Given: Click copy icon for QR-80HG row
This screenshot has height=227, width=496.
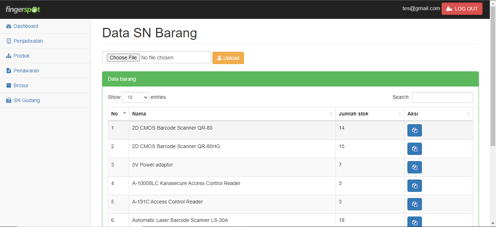Looking at the screenshot, I should point(414,149).
